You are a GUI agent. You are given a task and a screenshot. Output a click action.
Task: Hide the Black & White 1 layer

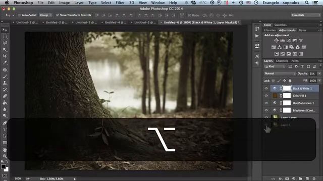pos(266,88)
